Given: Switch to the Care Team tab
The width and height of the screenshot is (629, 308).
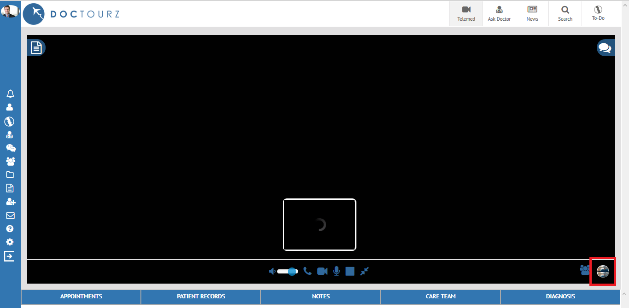Looking at the screenshot, I should point(441,296).
